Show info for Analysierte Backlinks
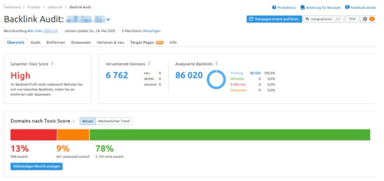 pos(216,64)
